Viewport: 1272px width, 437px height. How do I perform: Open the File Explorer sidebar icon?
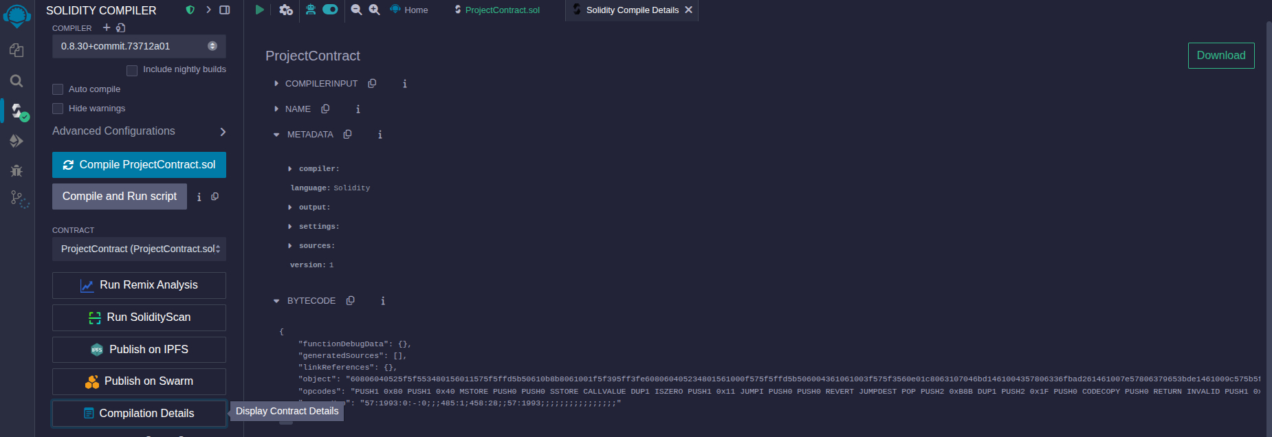tap(17, 51)
